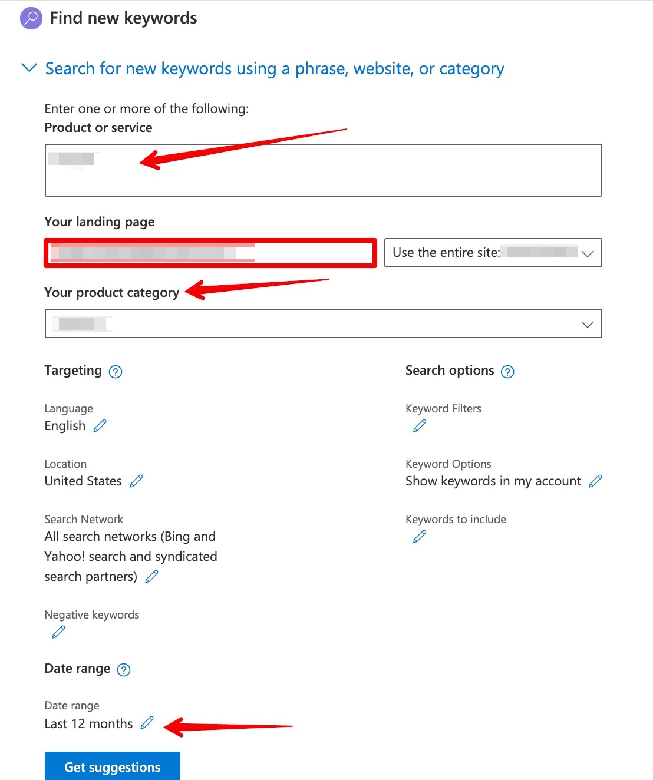Screen dimensions: 653x780
Task: Open the Search options help tooltip
Action: click(x=507, y=371)
